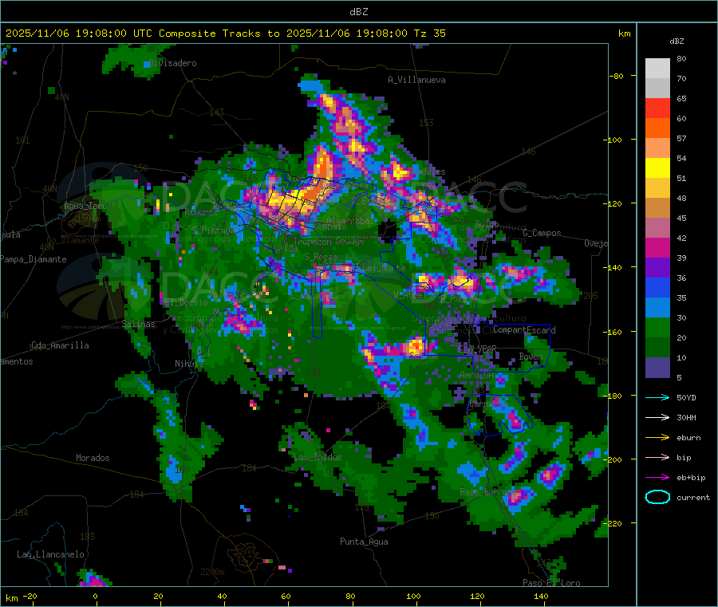The height and width of the screenshot is (607, 718).
Task: Click the 'Salinas' map label
Action: click(x=138, y=324)
